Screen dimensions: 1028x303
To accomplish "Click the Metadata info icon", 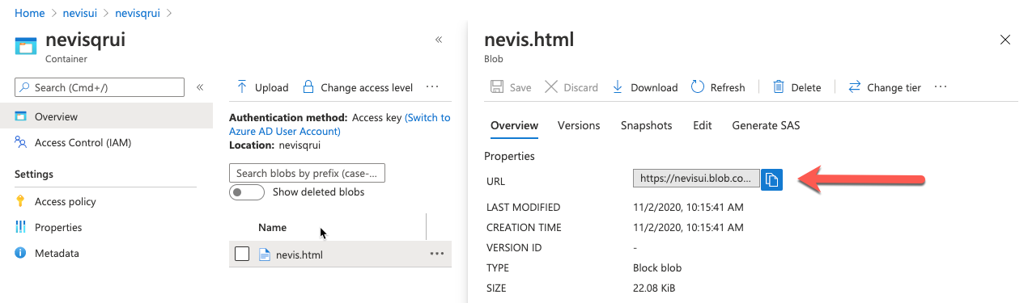I will point(21,253).
